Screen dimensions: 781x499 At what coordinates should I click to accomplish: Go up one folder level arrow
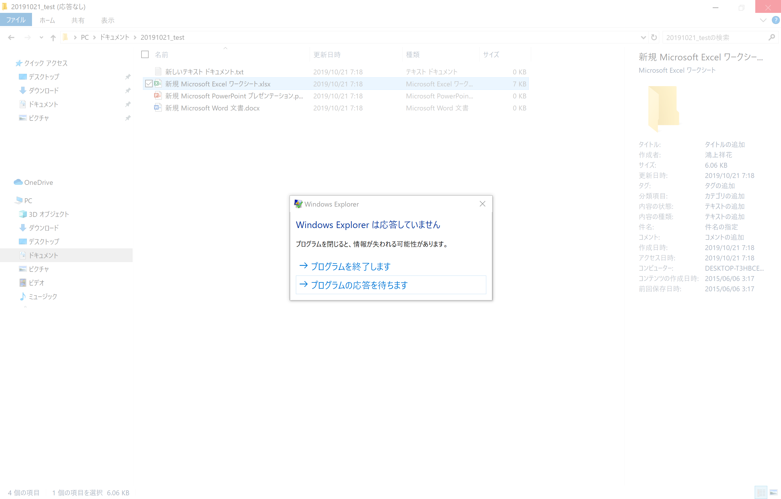click(x=53, y=38)
